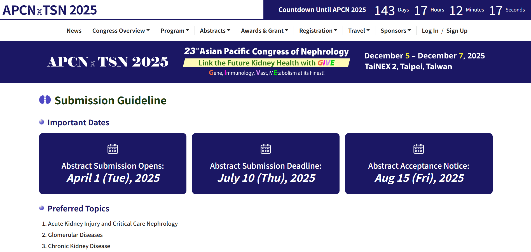Click the 'December 5 – December 7, 2025' date
The width and height of the screenshot is (531, 252).
click(x=424, y=56)
